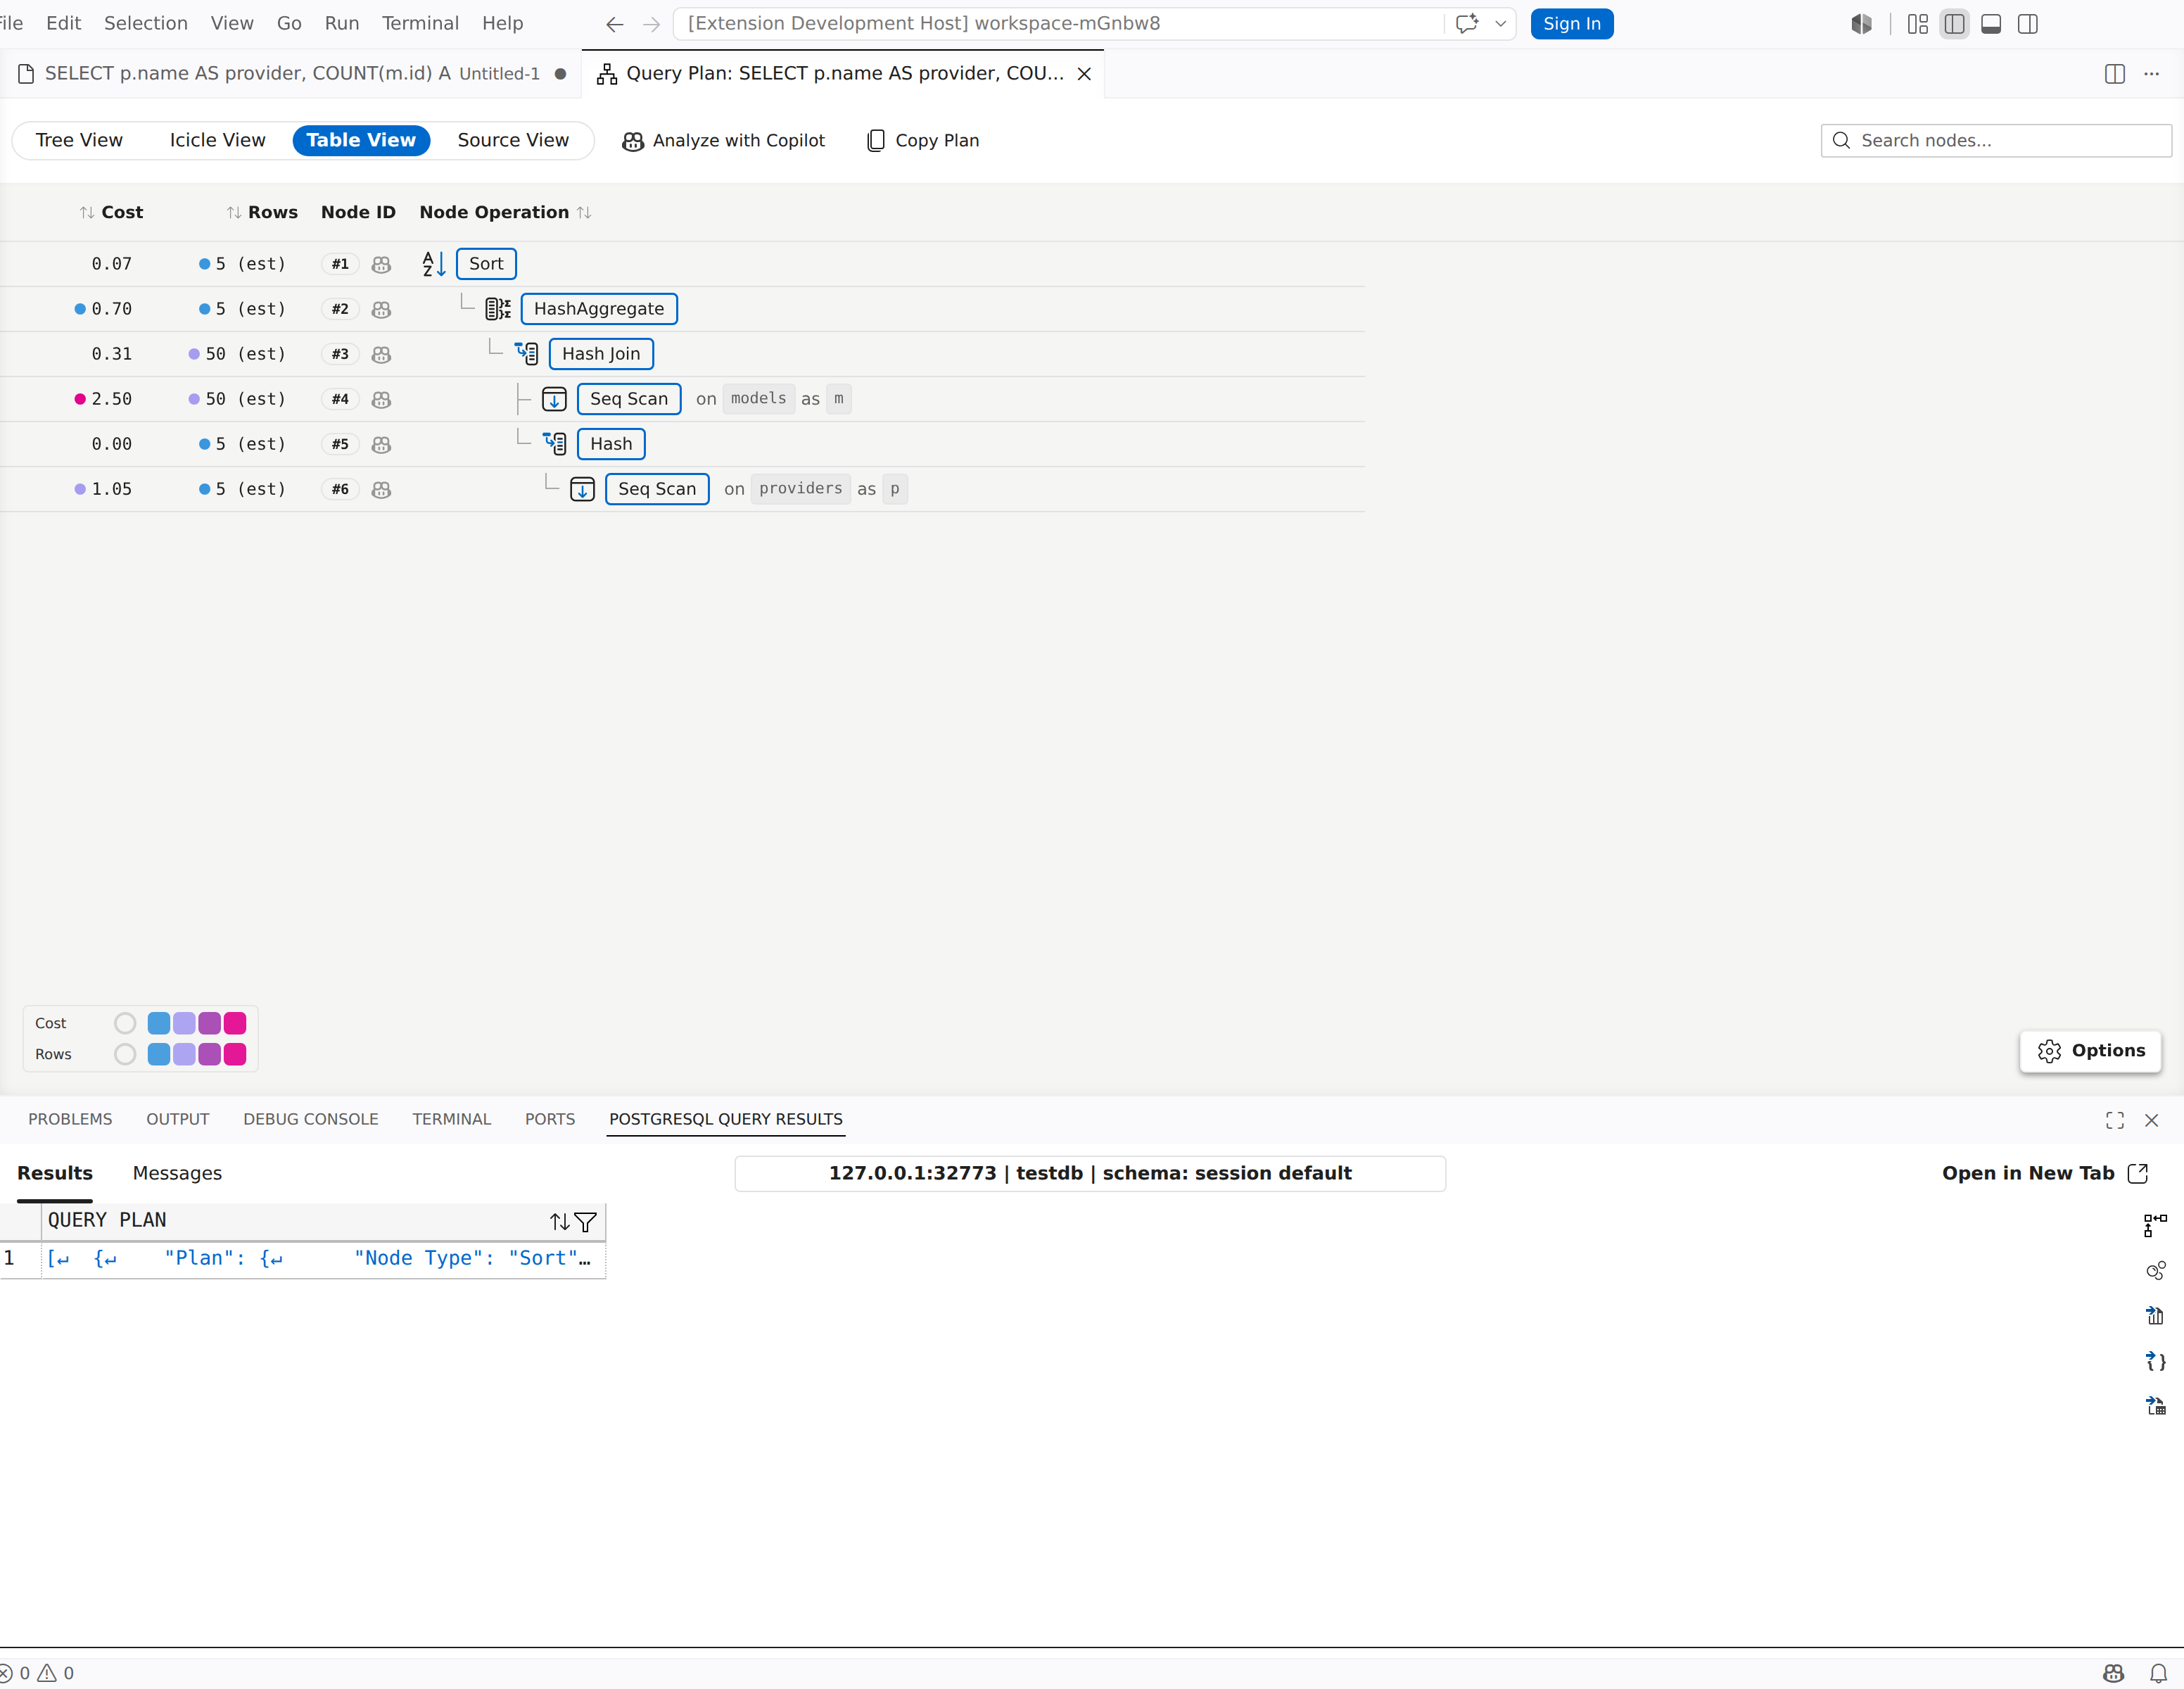Image resolution: width=2184 pixels, height=1689 pixels.
Task: Analyze node #4 with Copilot icon
Action: click(381, 399)
